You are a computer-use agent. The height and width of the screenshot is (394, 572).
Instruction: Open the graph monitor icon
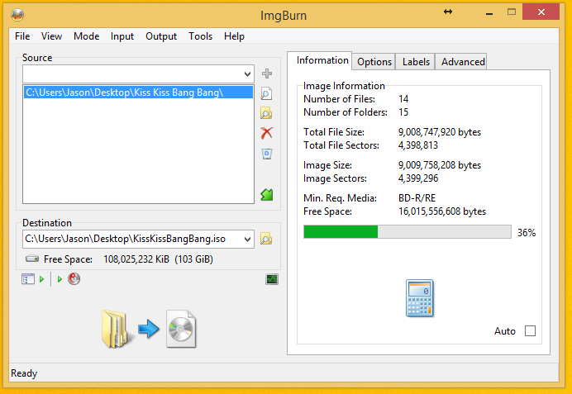tap(272, 279)
